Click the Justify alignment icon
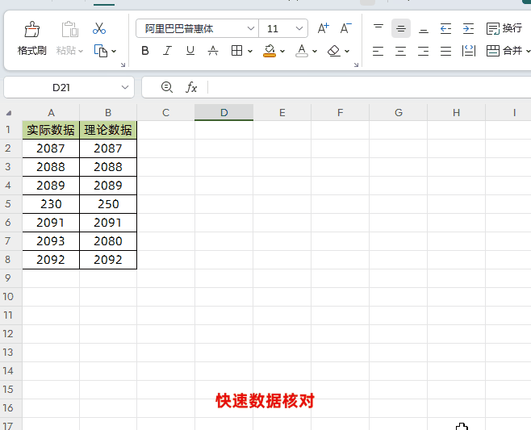Screen dimensions: 531x430 coord(445,51)
